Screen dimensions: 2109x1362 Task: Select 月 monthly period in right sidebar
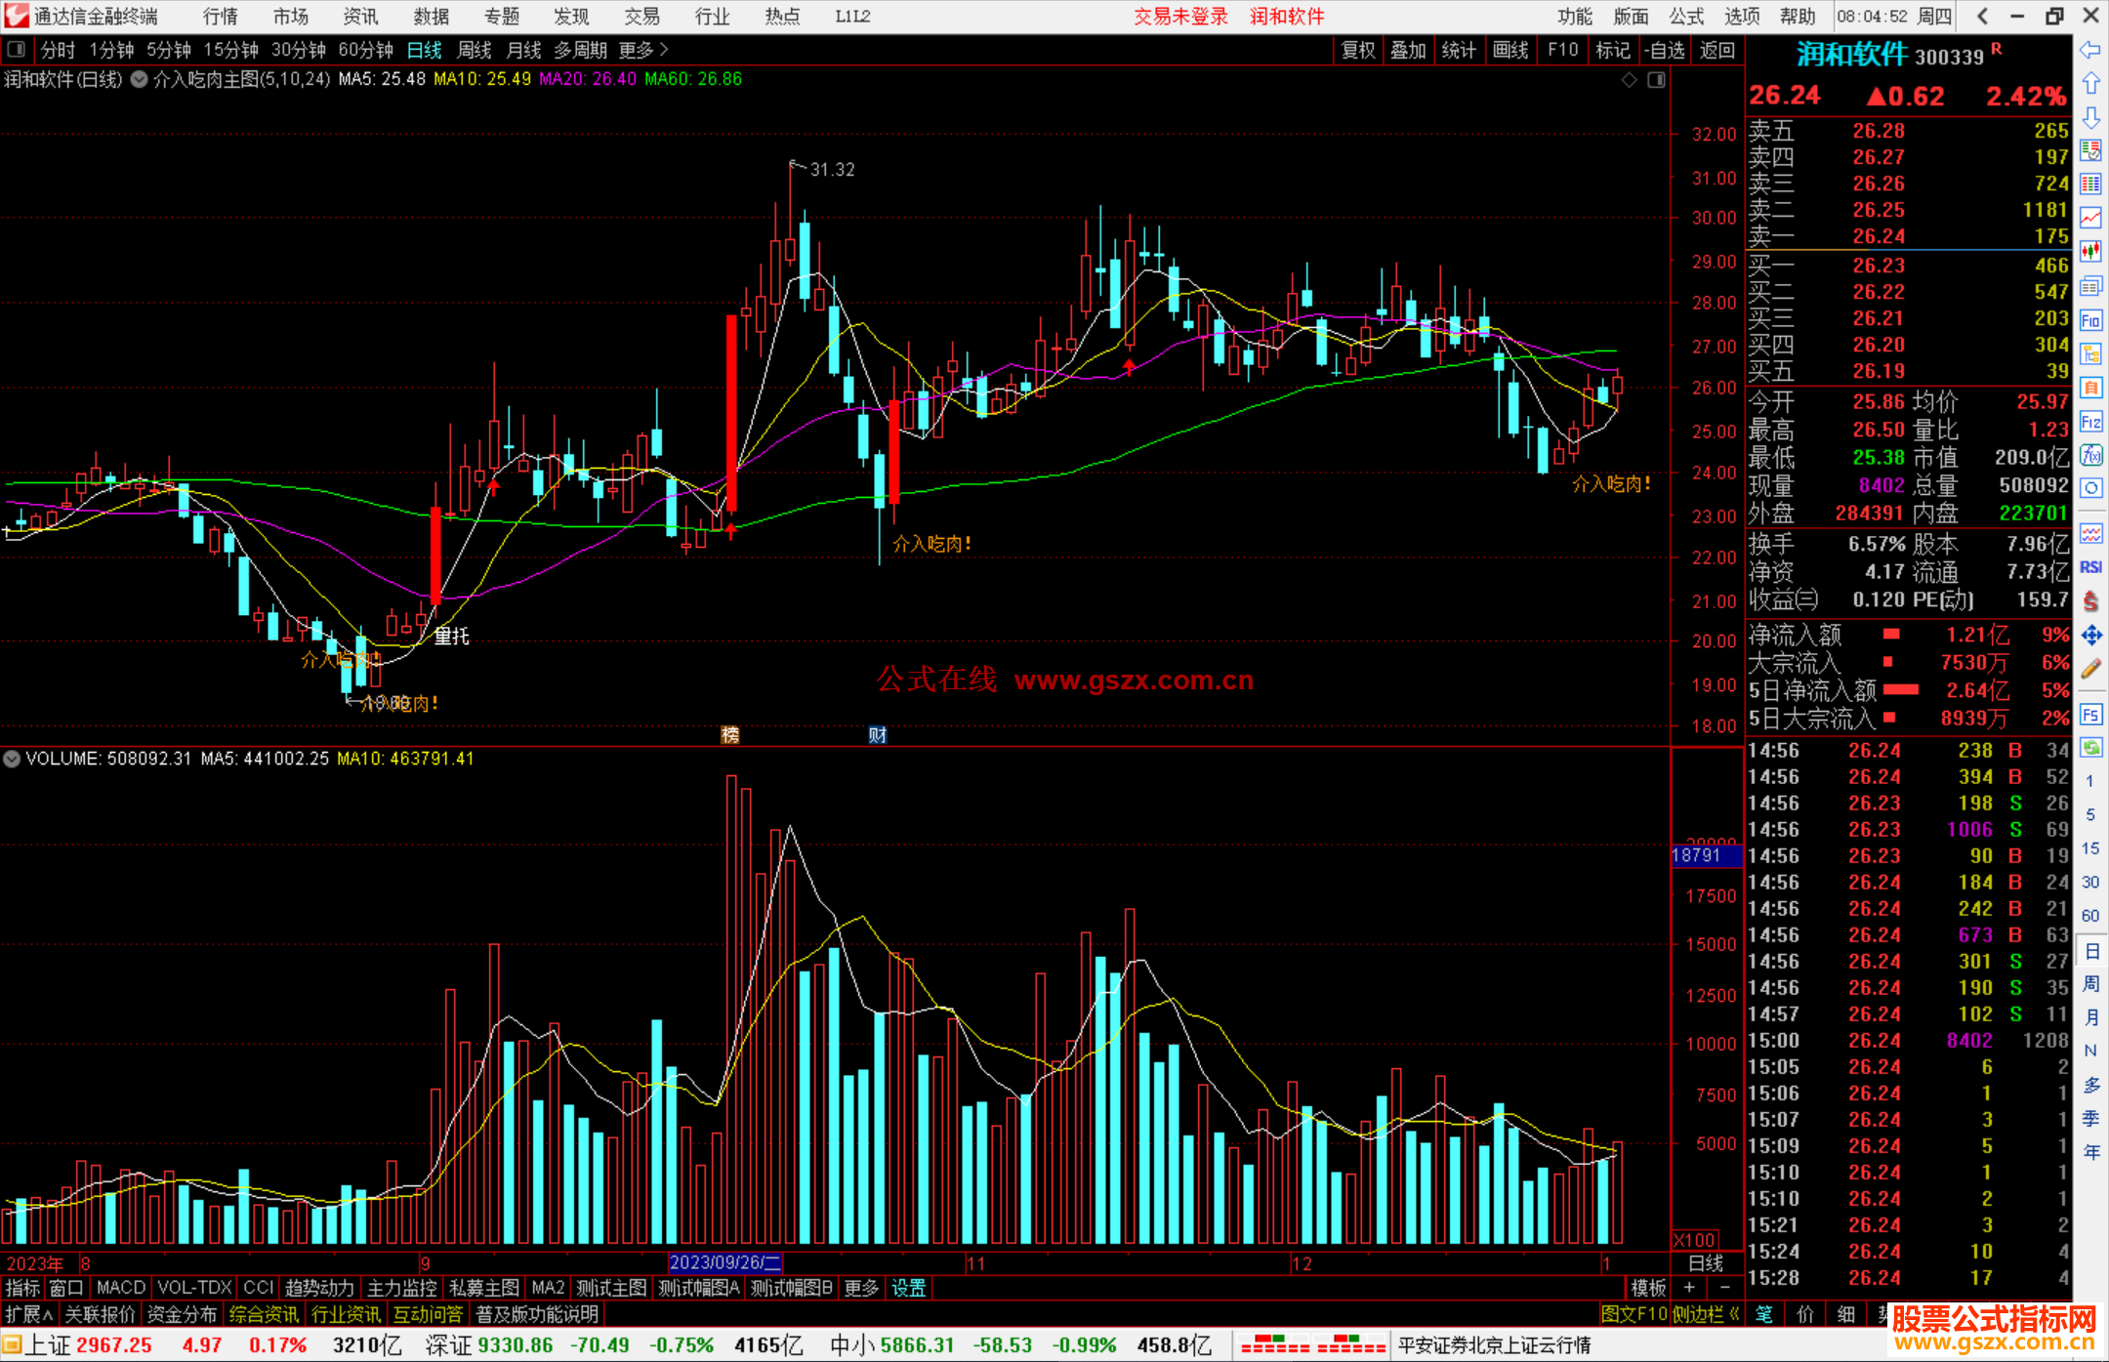[x=2090, y=1017]
